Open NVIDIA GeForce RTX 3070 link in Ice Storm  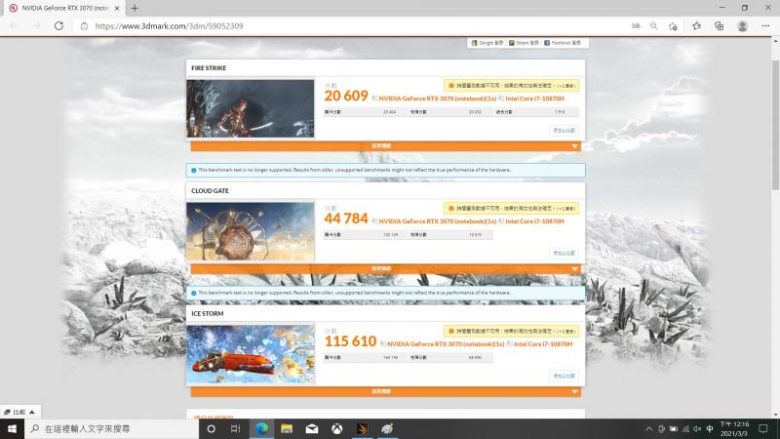coord(446,344)
